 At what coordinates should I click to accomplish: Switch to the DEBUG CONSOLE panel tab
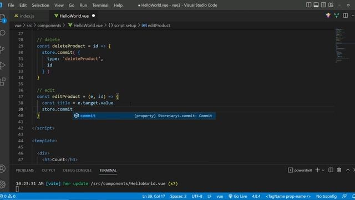click(x=77, y=171)
